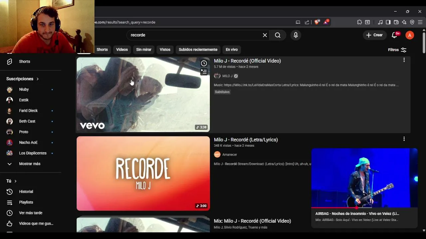Click the share page icon in address bar

307,22
